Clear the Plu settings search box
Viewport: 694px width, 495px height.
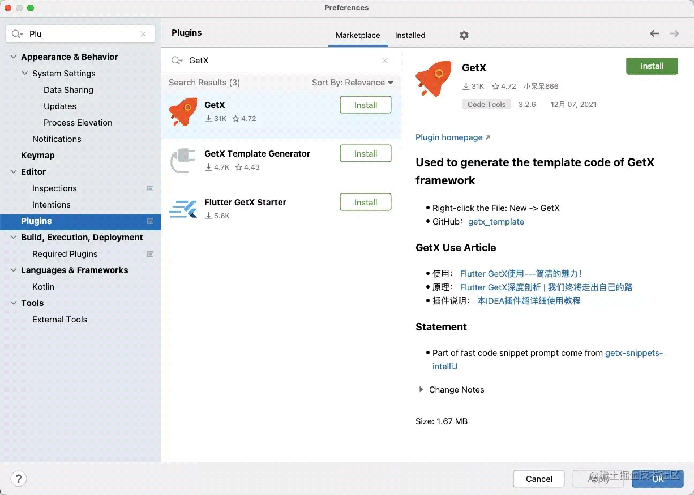coord(143,34)
